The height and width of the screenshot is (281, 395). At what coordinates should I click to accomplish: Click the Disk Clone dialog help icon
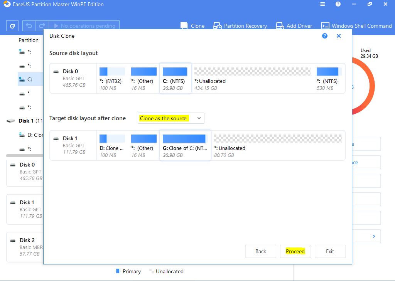325,36
